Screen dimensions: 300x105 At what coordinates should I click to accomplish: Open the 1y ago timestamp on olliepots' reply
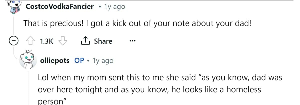(x=103, y=60)
